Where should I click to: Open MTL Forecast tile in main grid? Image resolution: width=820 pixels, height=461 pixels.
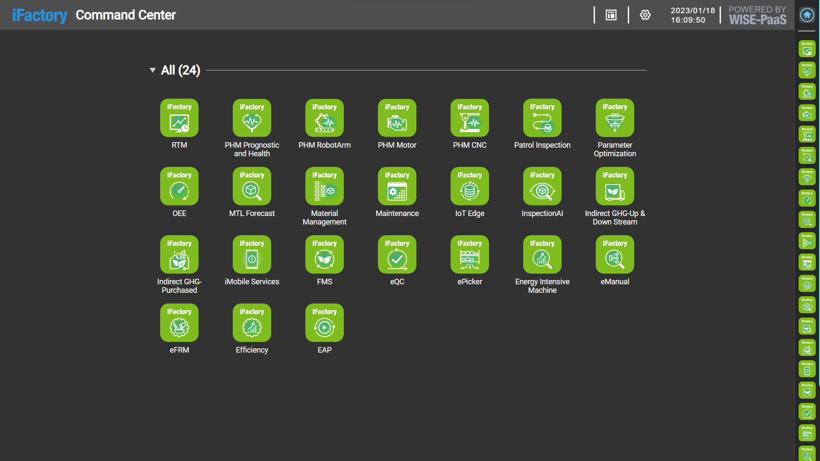coord(252,186)
